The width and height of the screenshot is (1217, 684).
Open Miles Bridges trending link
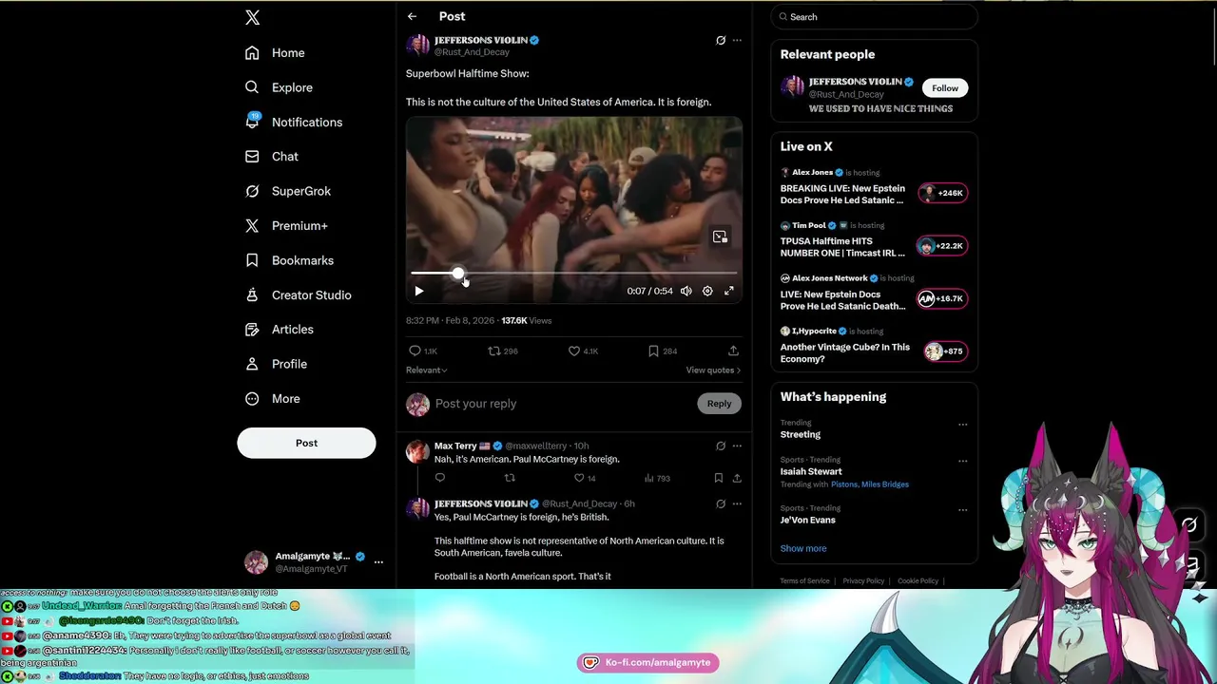[885, 484]
